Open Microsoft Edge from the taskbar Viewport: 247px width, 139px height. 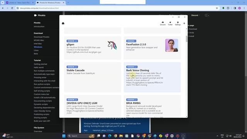click(x=110, y=136)
